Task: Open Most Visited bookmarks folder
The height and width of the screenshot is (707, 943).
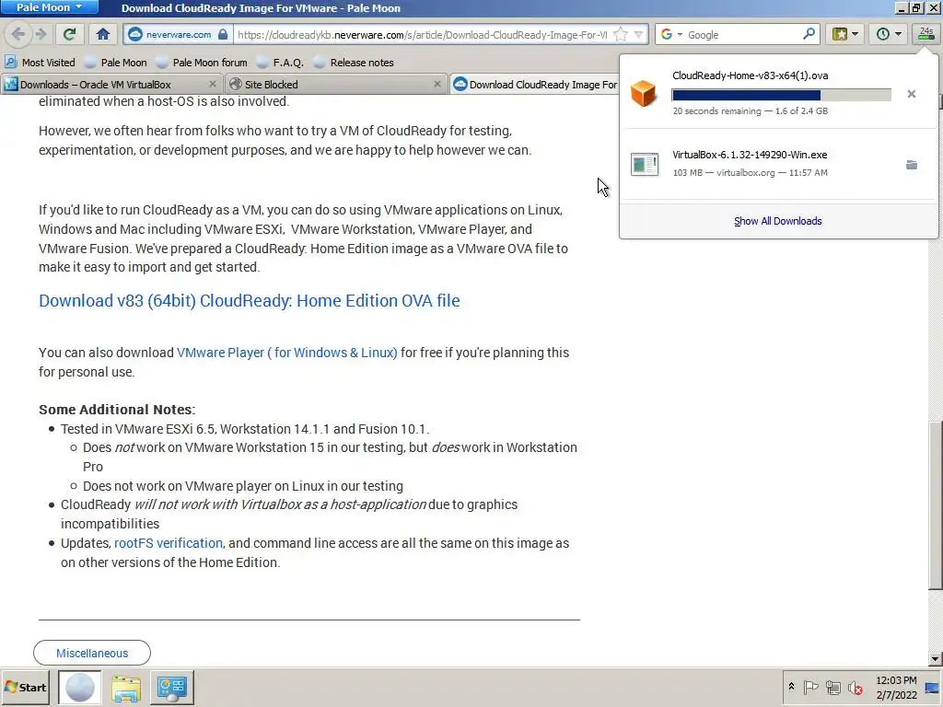Action: pyautogui.click(x=41, y=63)
